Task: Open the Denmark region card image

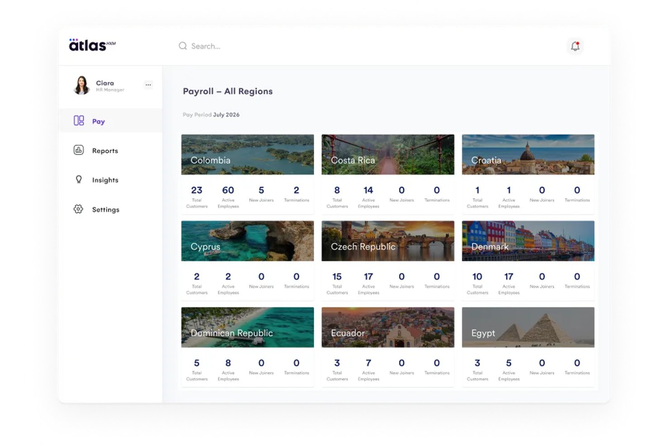Action: click(528, 241)
